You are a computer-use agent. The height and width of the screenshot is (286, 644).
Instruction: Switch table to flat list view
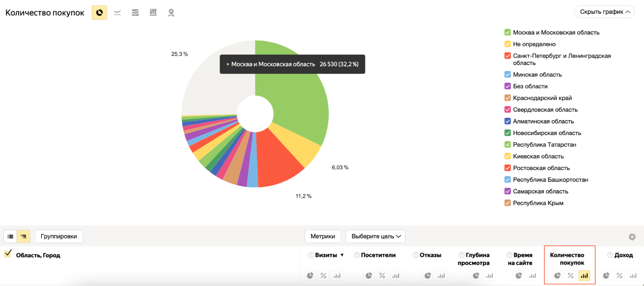[x=10, y=236]
